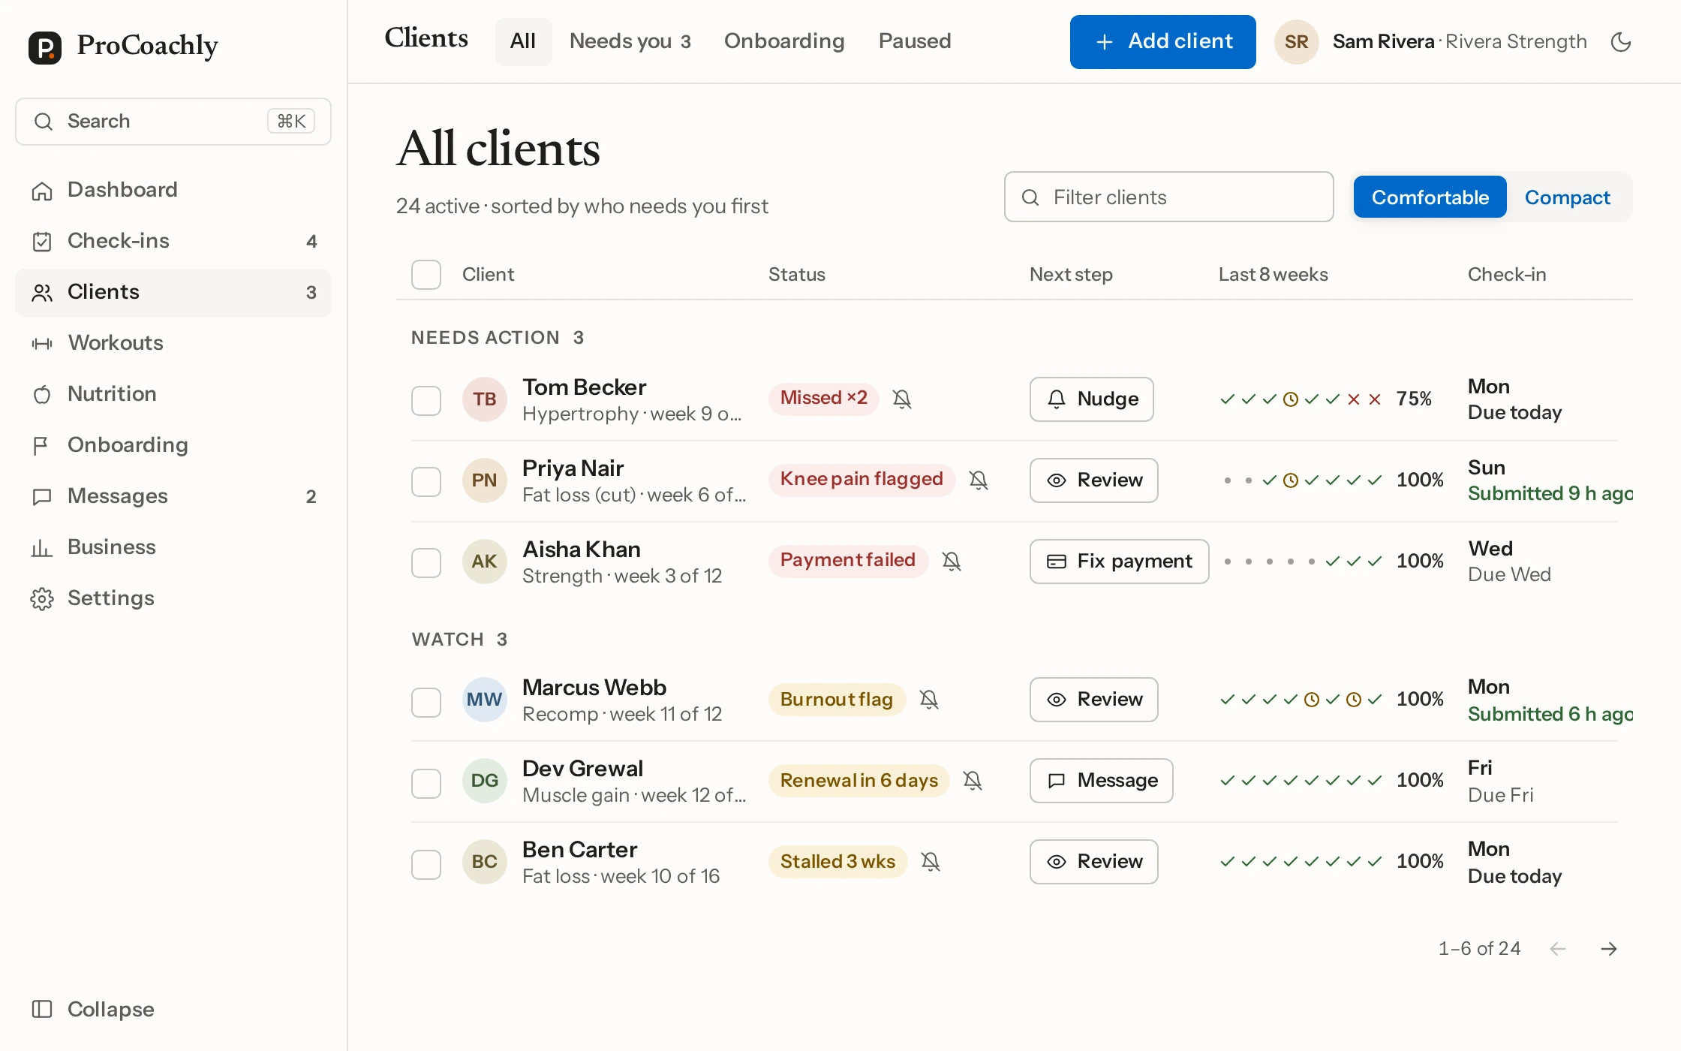Open Priya Nair's PN avatar
This screenshot has width=1681, height=1051.
pyautogui.click(x=485, y=480)
